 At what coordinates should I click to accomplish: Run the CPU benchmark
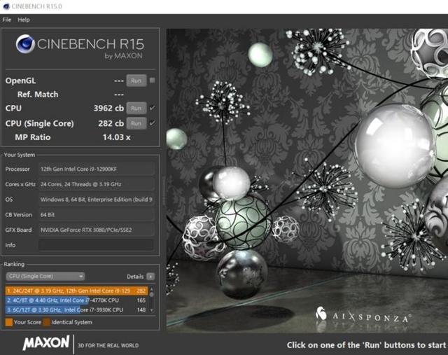coord(136,108)
